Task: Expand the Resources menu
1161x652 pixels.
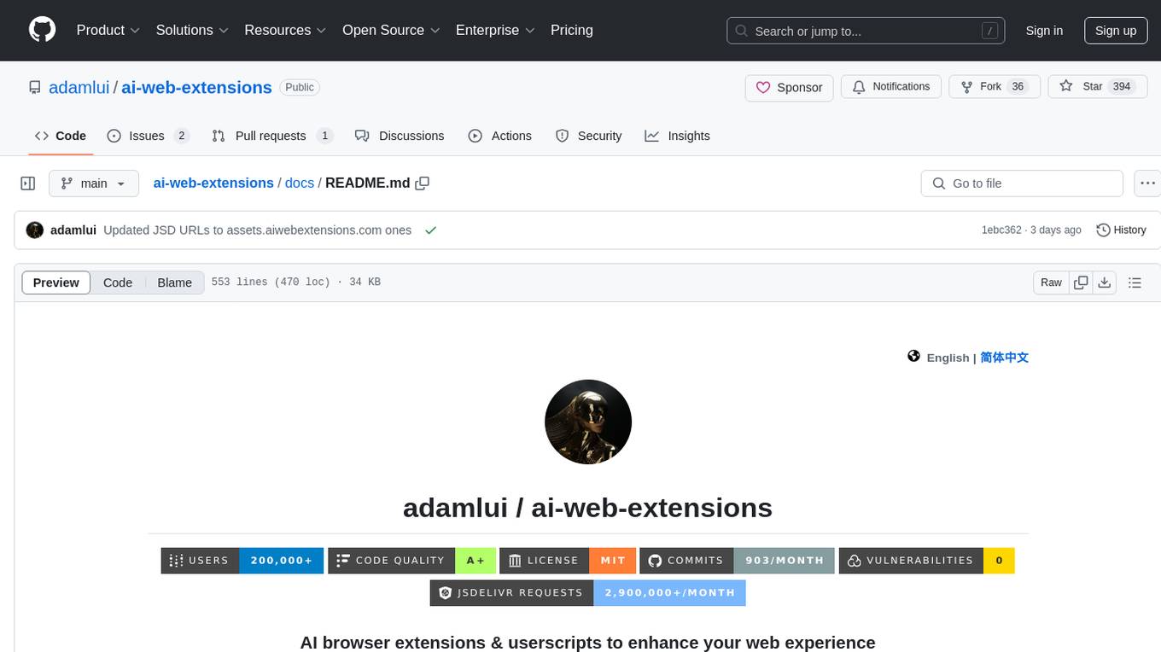Action: pyautogui.click(x=285, y=30)
